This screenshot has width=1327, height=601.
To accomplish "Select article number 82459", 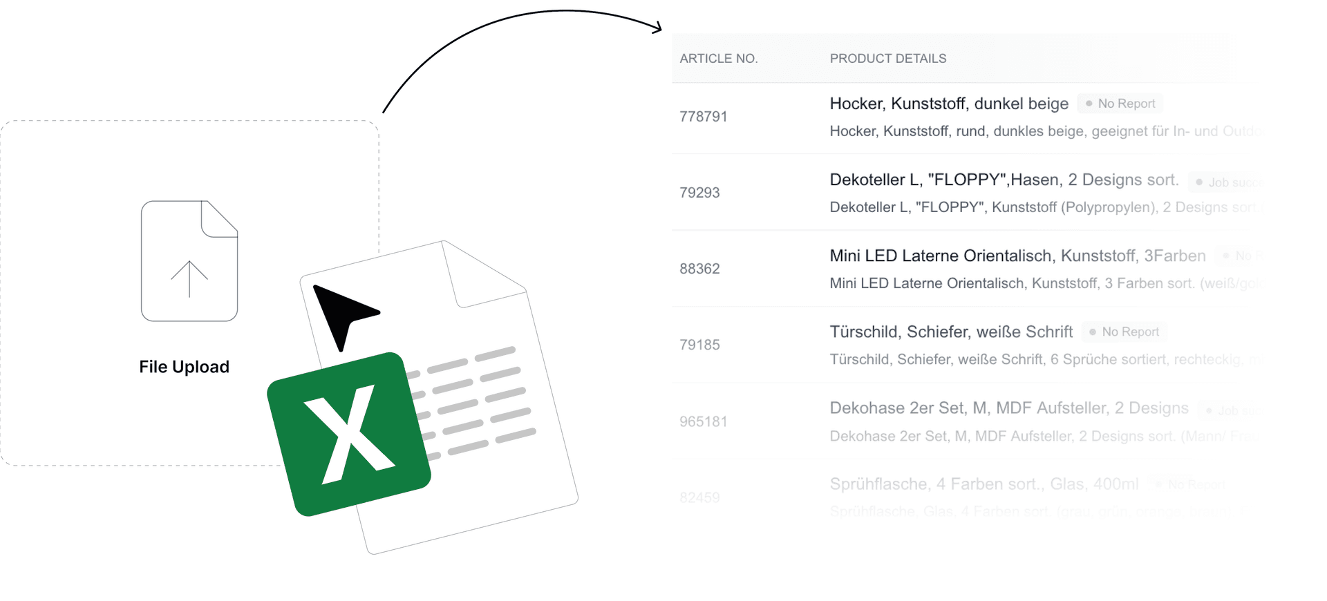I will (699, 497).
